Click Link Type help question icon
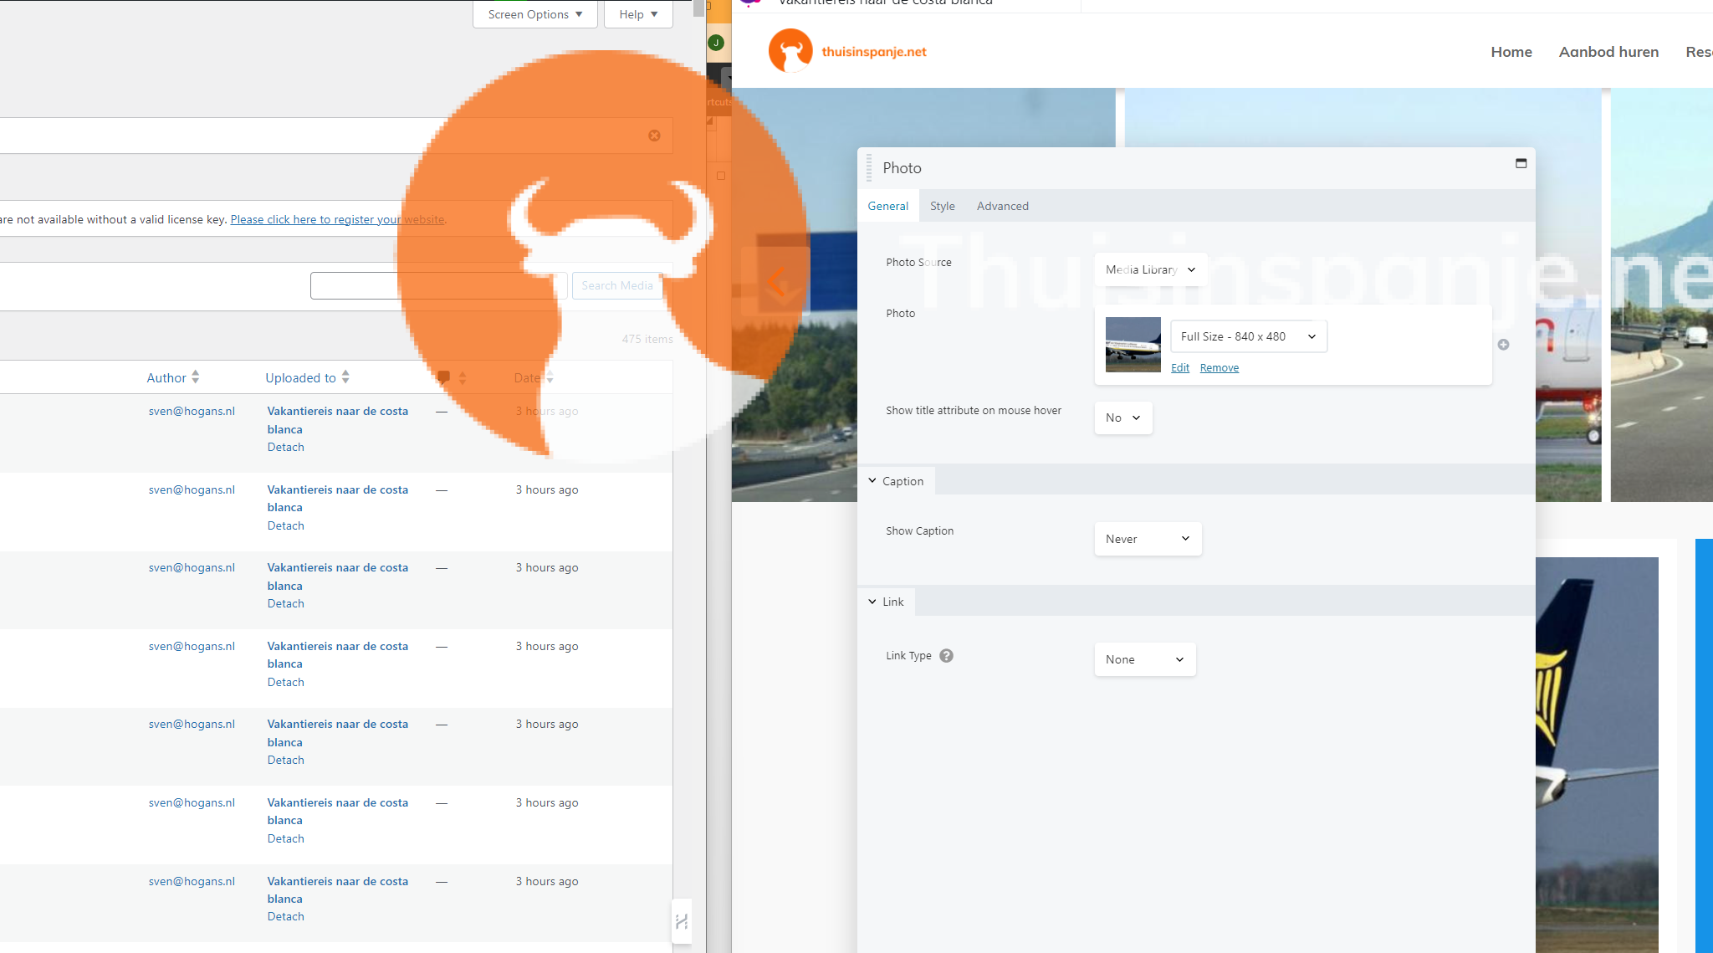This screenshot has height=953, width=1713. coord(946,656)
